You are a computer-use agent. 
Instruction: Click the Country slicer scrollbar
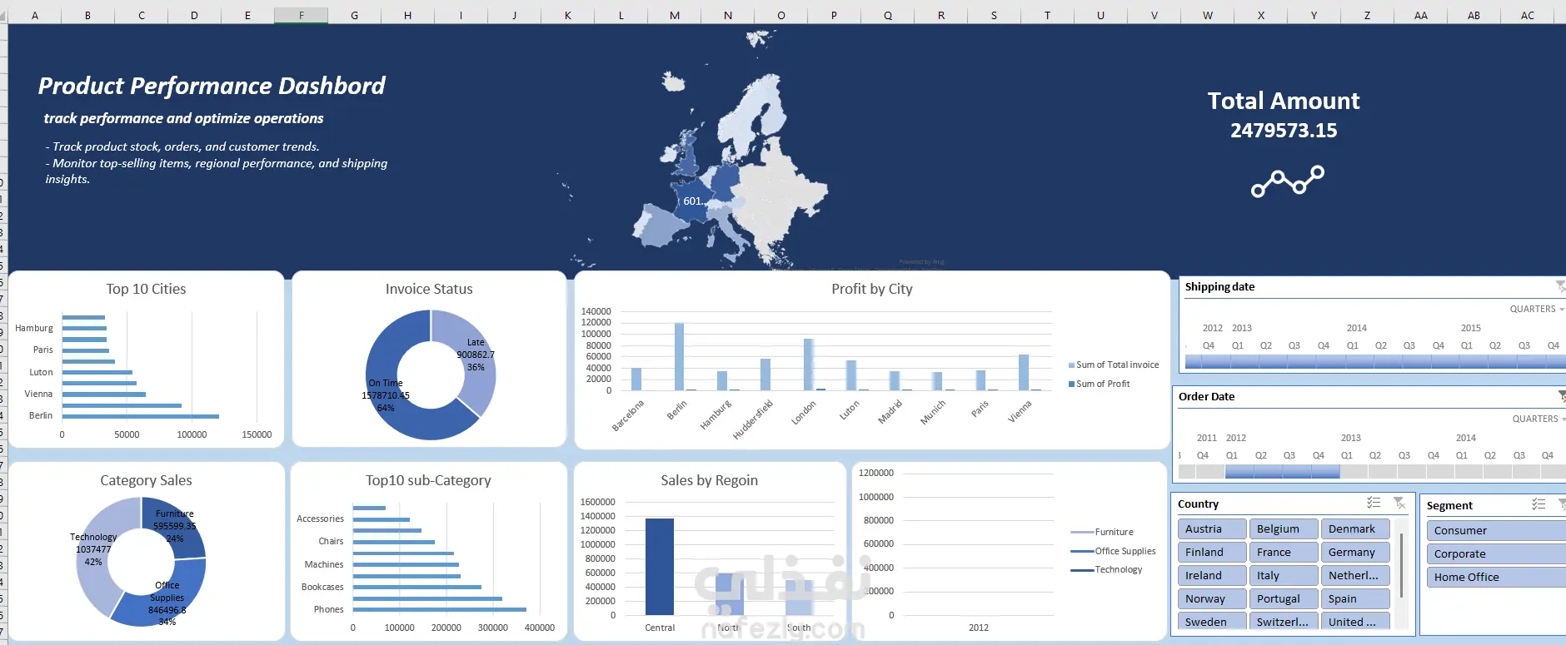[1402, 566]
